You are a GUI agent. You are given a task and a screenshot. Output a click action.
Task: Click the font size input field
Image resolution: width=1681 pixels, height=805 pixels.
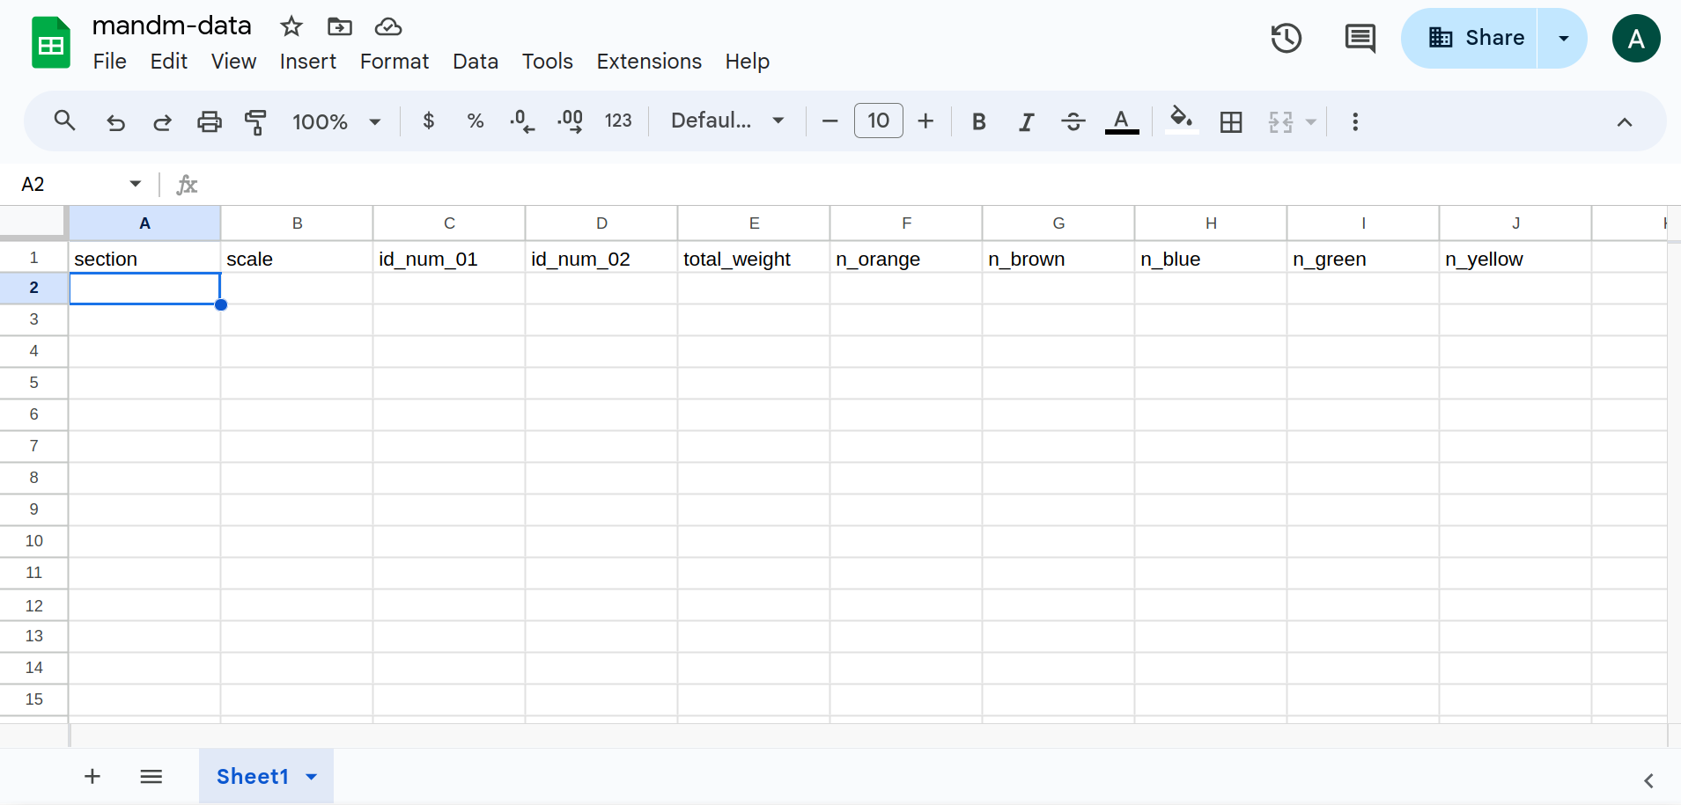click(x=878, y=121)
